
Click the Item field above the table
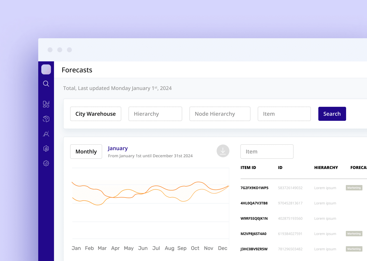(267, 152)
